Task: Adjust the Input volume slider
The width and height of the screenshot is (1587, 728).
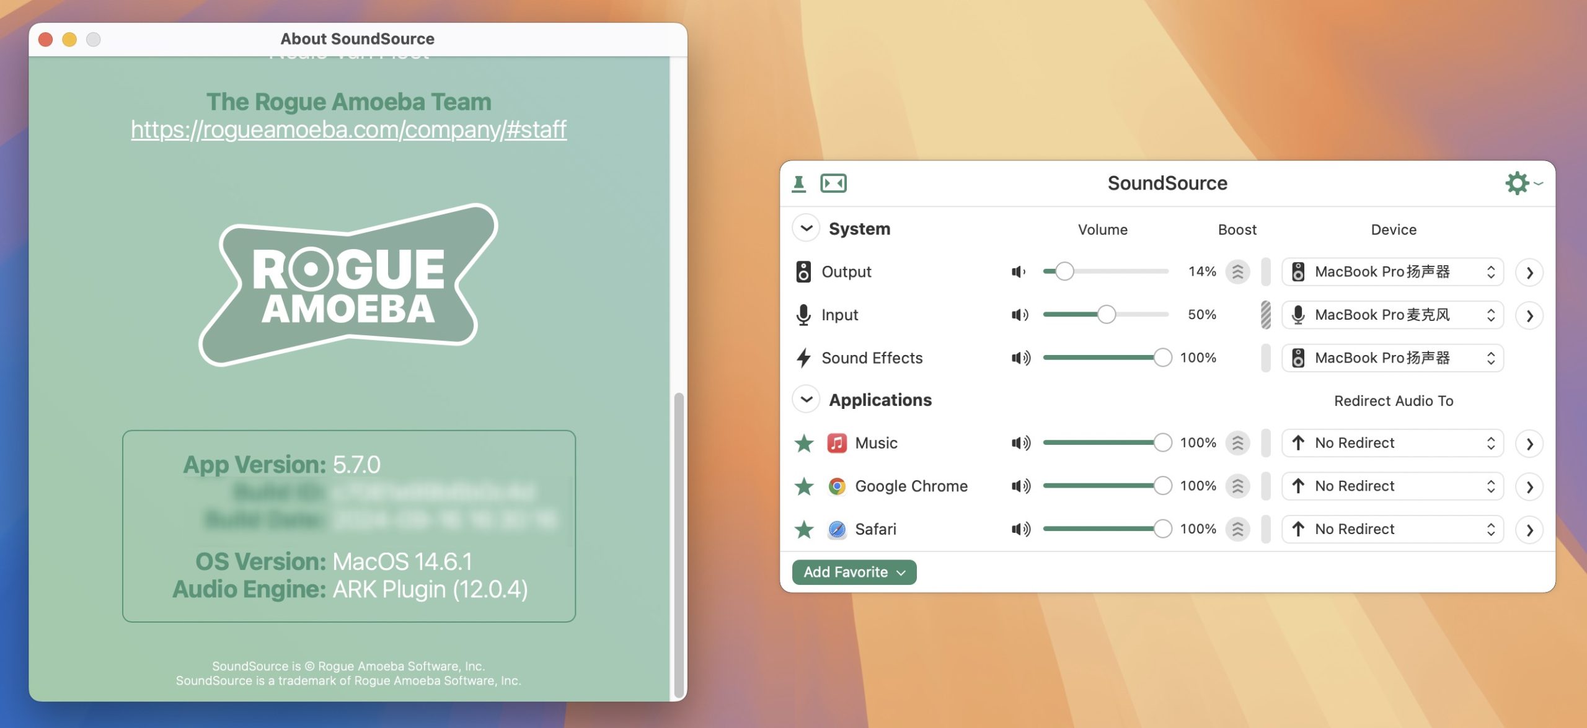Action: click(x=1106, y=315)
